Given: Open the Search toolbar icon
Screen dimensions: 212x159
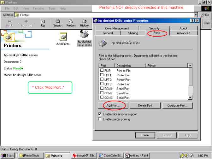Looking at the screenshot, I should 58,21.
